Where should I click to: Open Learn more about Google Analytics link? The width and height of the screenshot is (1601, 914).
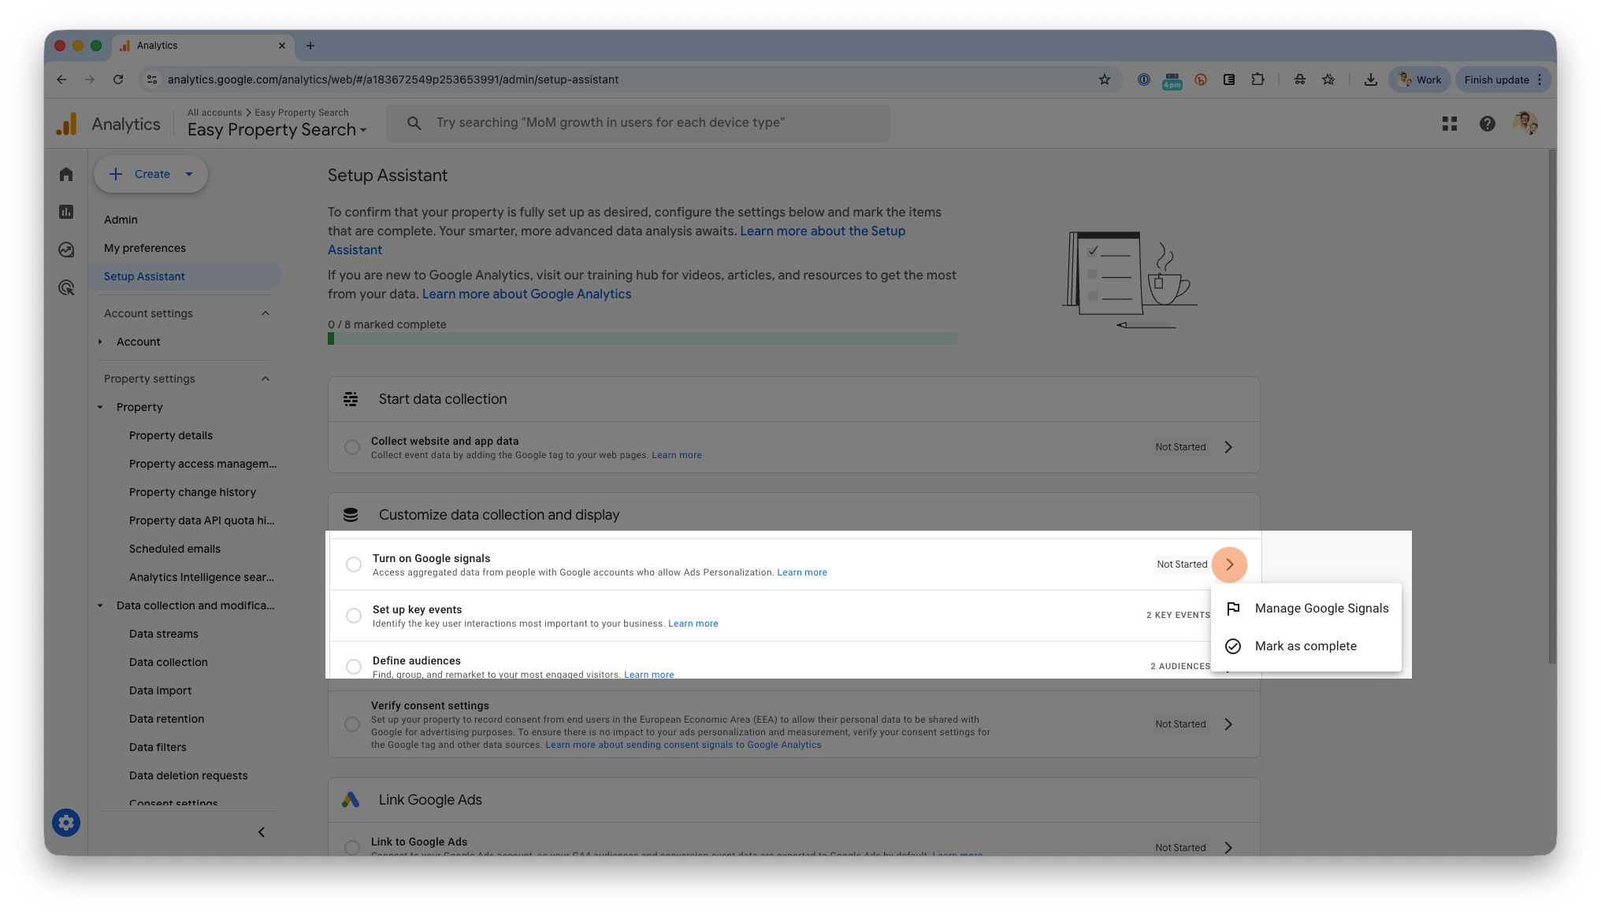(526, 294)
